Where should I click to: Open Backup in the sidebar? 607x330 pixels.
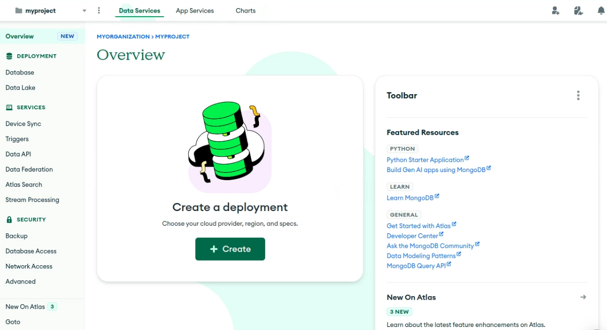(x=17, y=236)
